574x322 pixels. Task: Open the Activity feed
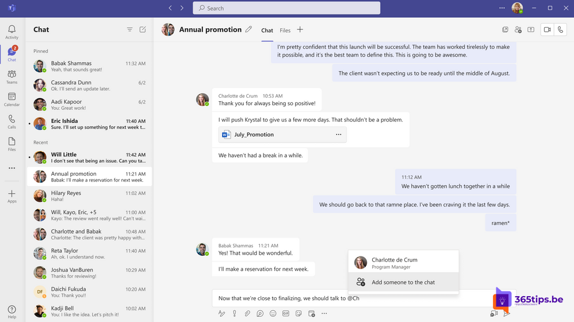coord(12,32)
